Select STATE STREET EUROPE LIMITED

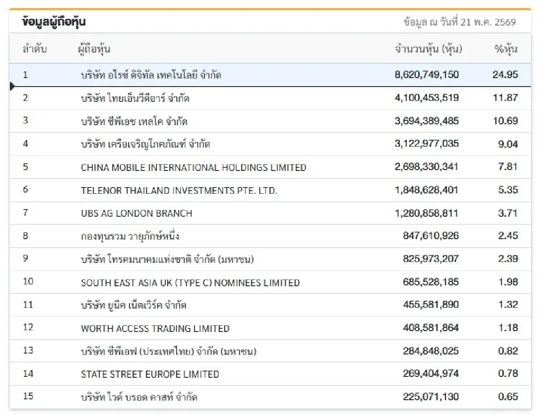coord(150,374)
